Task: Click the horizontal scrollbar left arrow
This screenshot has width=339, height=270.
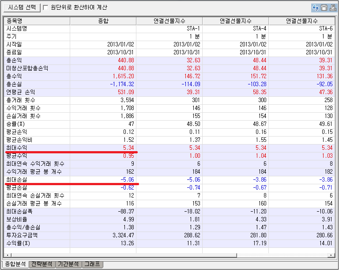Action: pyautogui.click(x=7, y=255)
